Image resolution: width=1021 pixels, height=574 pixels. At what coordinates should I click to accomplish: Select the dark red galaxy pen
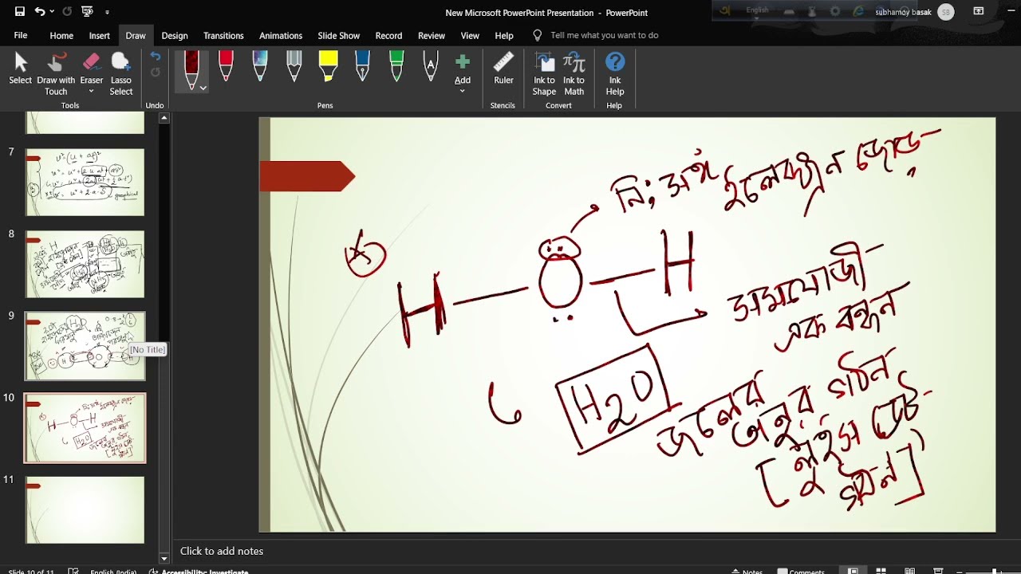coord(191,69)
